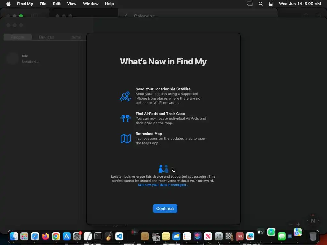Click the Continue button
327x245 pixels.
click(x=165, y=209)
